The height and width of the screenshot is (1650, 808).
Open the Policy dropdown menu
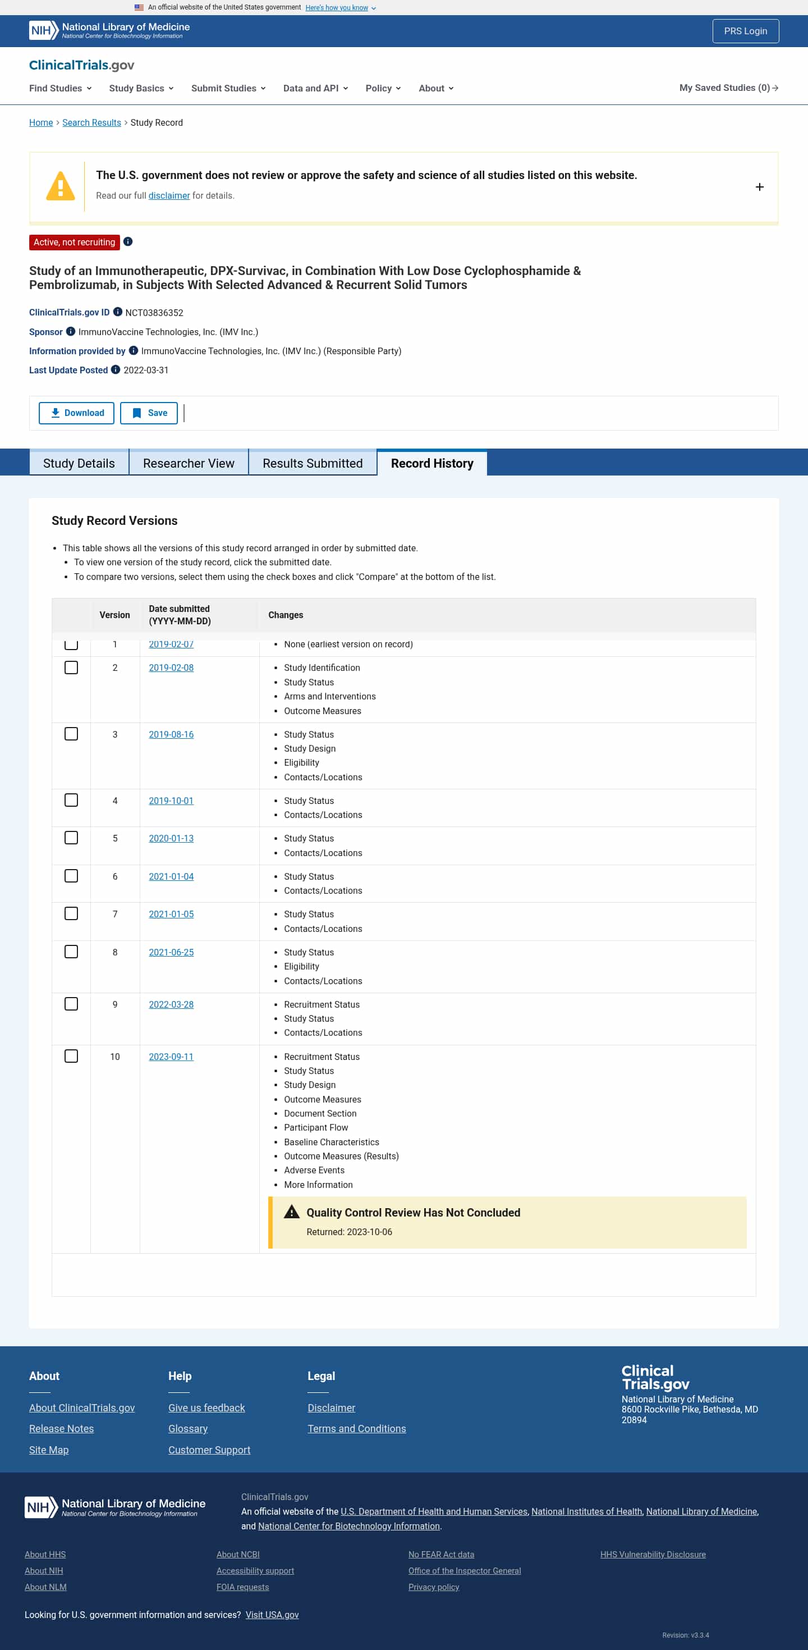[382, 88]
